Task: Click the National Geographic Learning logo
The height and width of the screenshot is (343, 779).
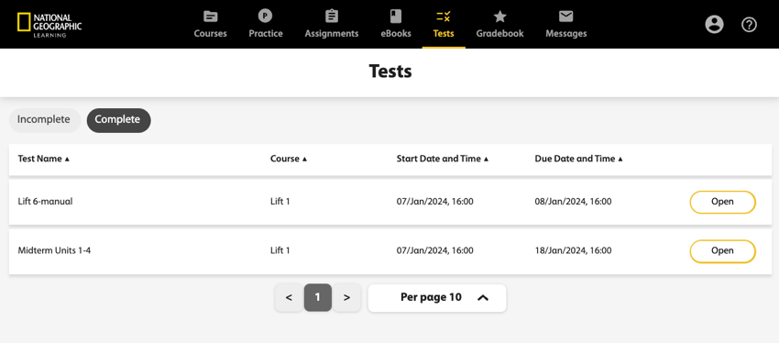Action: pos(49,25)
